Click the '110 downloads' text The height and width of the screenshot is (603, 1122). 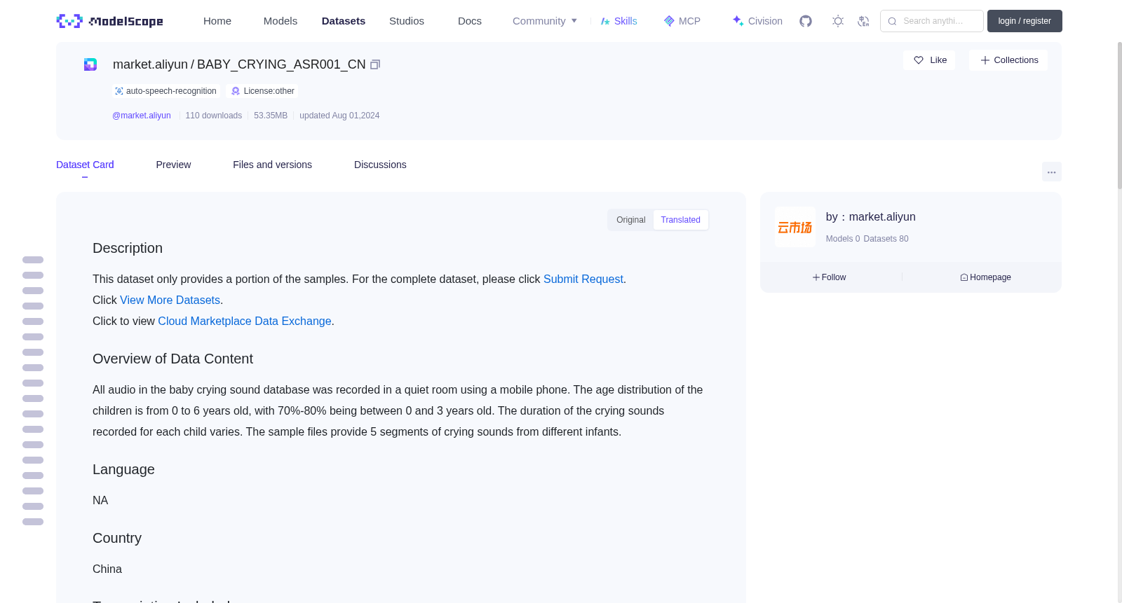[x=214, y=116]
